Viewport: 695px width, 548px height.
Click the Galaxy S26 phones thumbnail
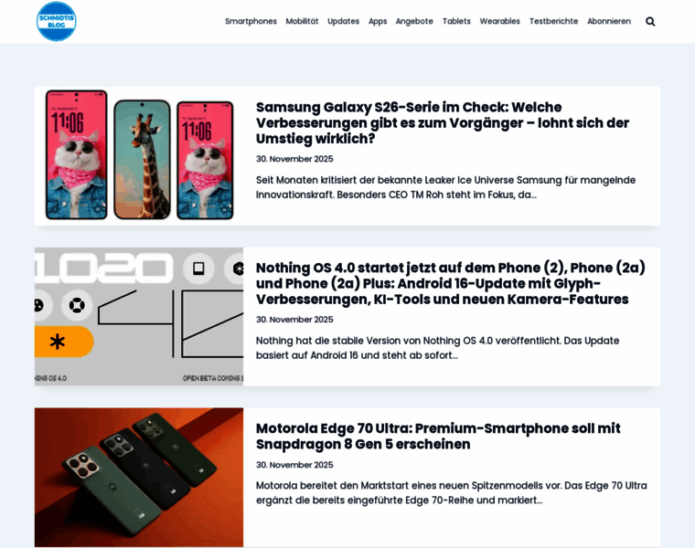point(139,155)
